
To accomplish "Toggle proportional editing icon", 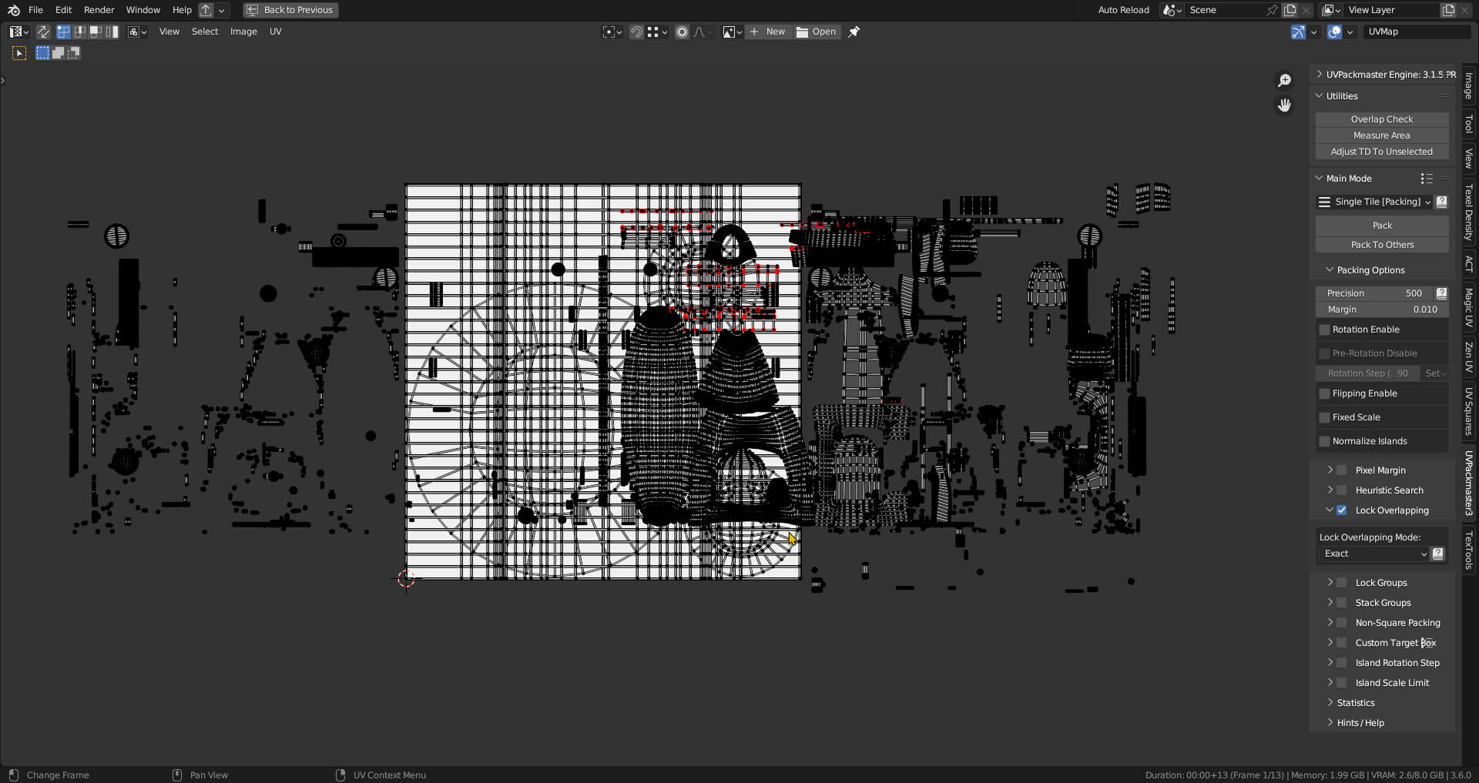I will [682, 32].
